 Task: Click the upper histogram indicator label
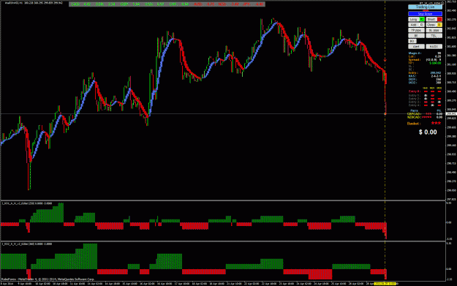(x=27, y=203)
